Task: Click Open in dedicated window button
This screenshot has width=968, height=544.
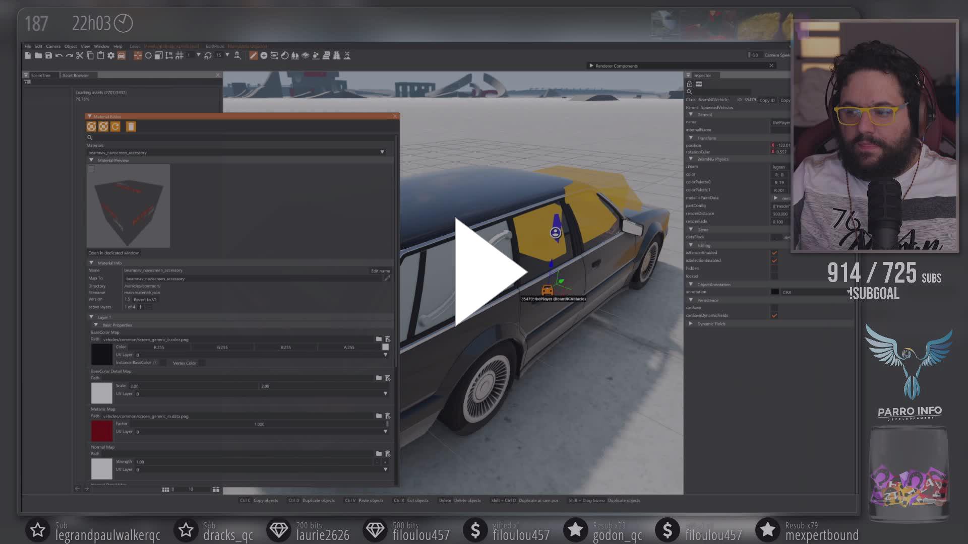Action: [113, 253]
